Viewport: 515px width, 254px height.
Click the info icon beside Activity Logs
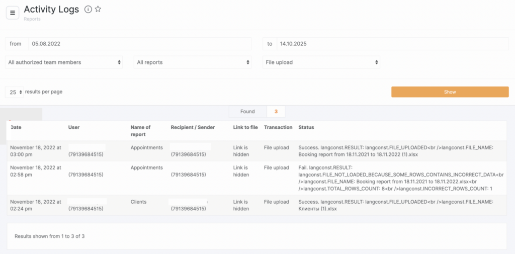click(x=88, y=9)
